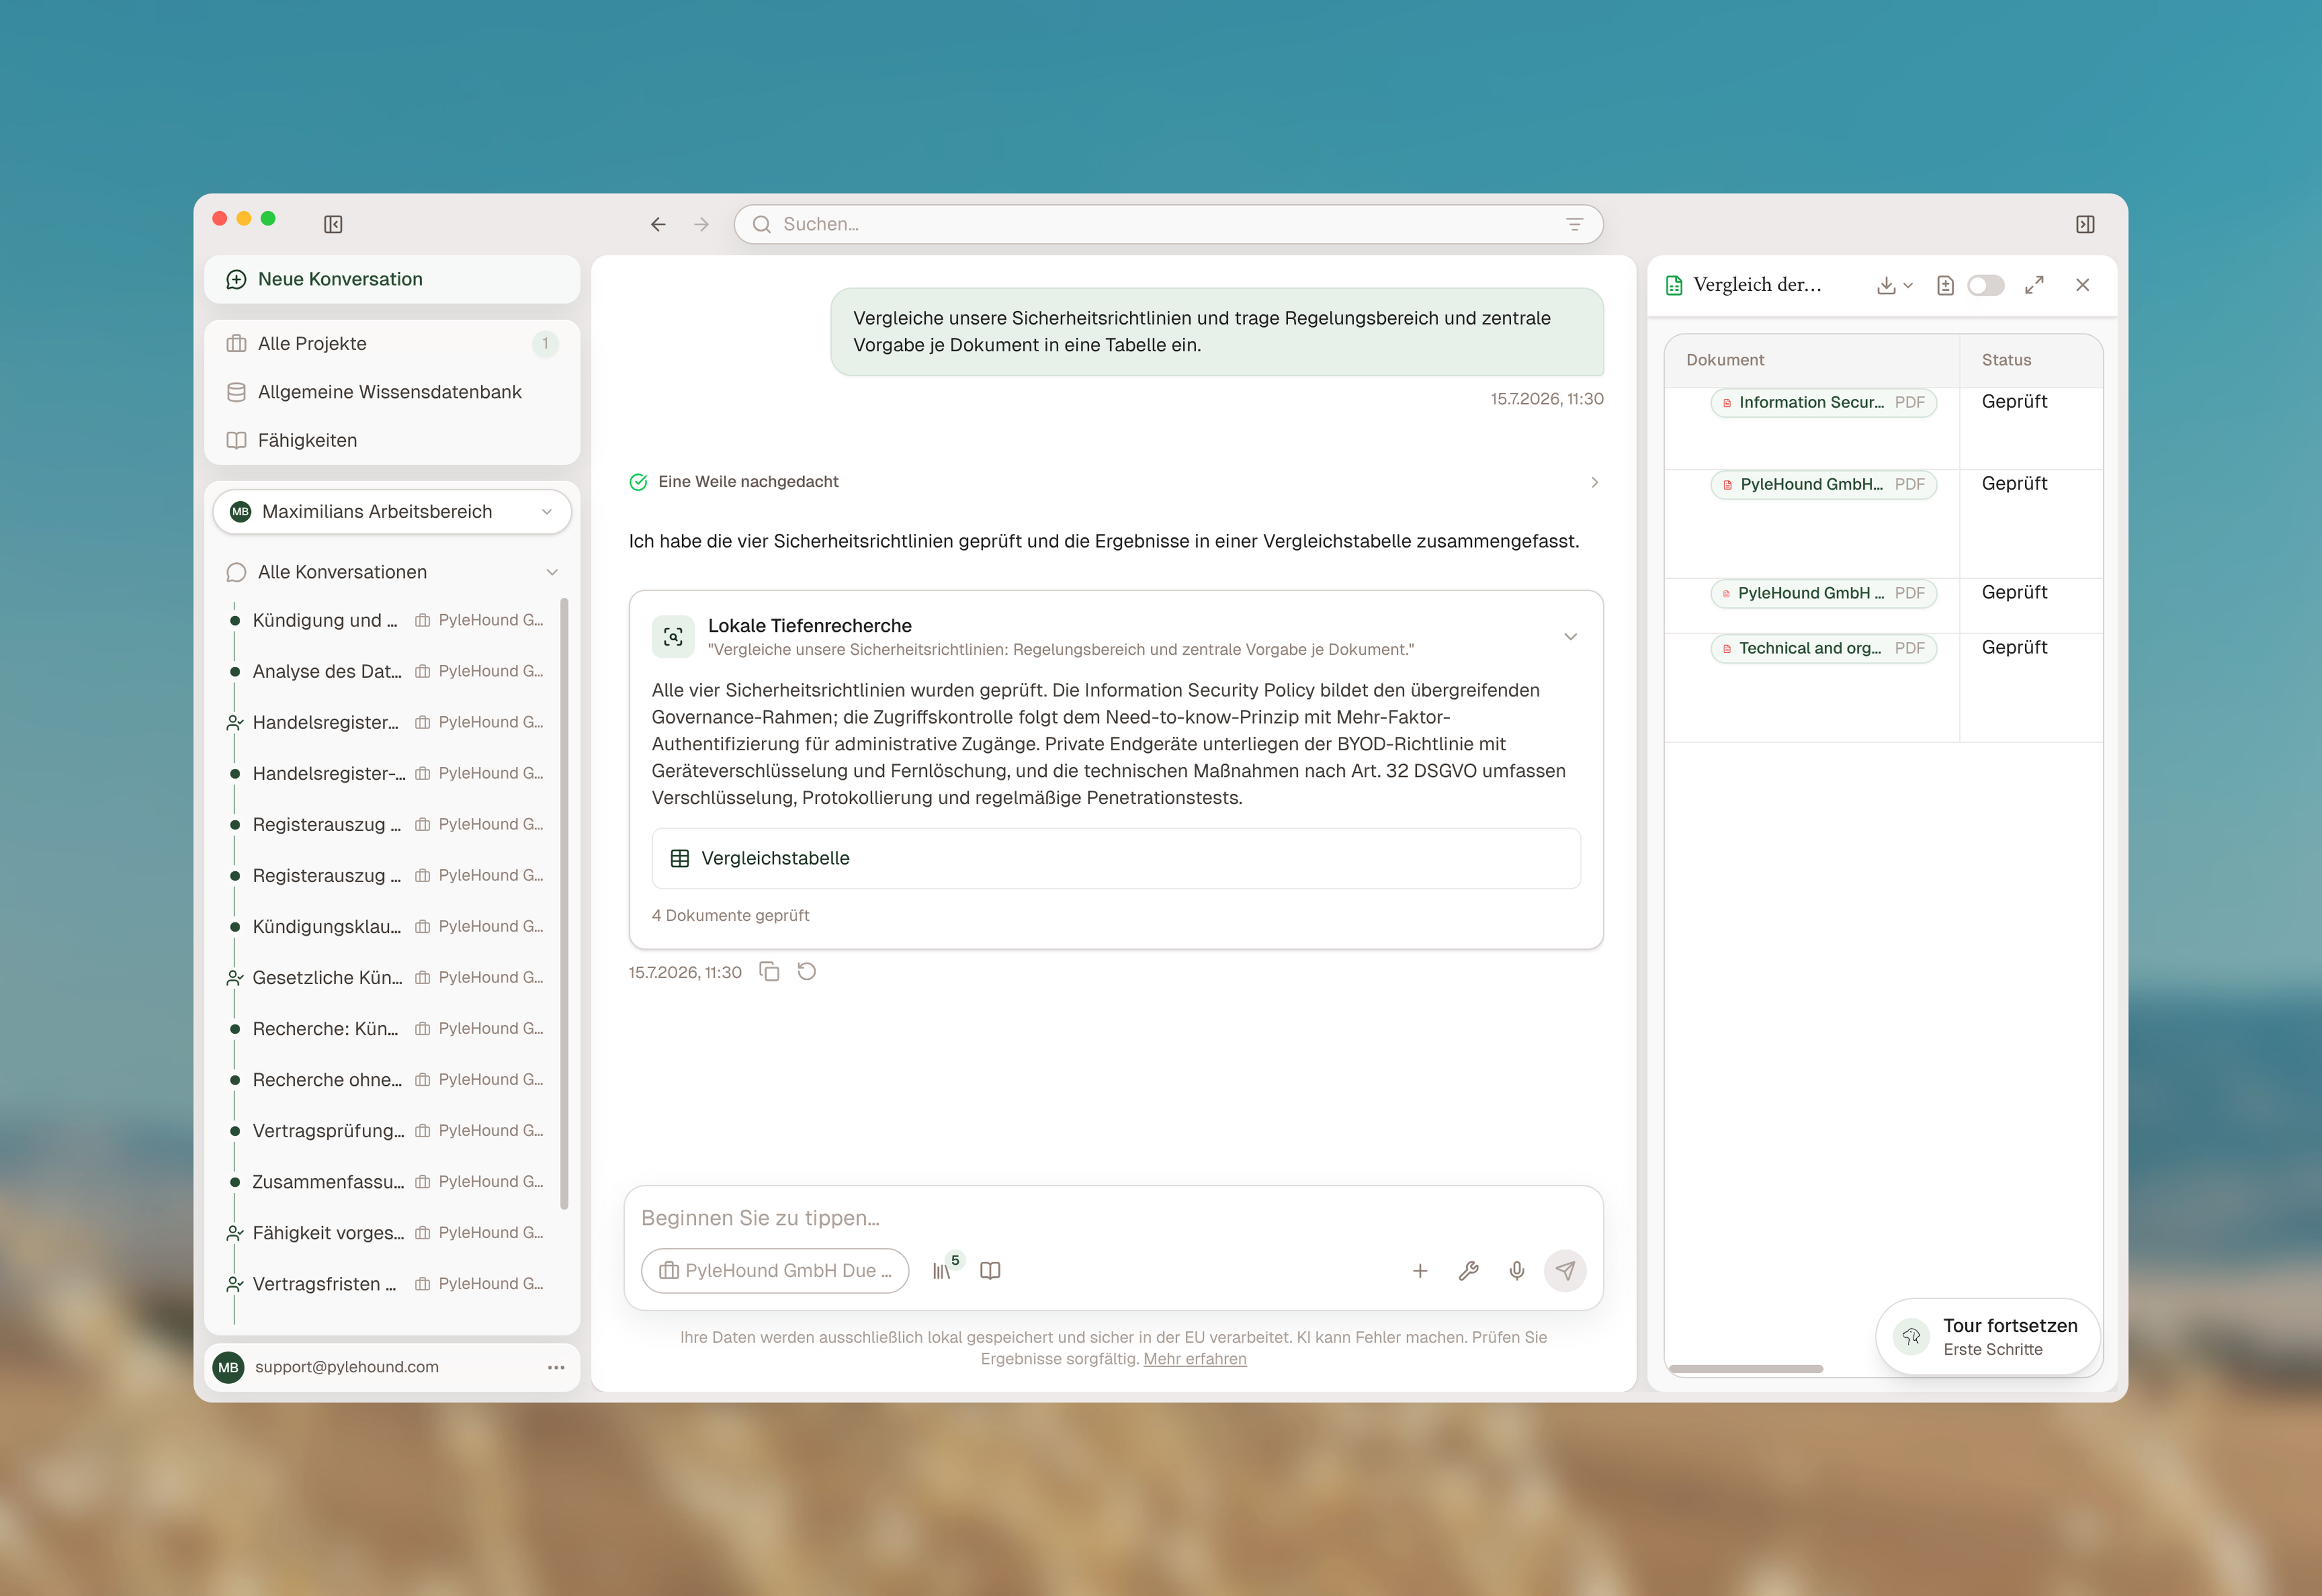This screenshot has width=2322, height=1596.
Task: Continue the tour via Tour fortsetzen
Action: point(1988,1336)
